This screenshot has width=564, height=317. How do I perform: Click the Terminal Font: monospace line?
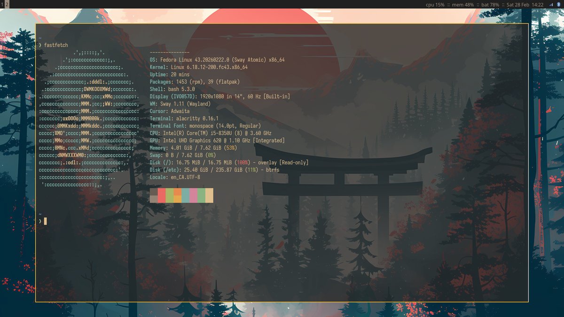205,126
